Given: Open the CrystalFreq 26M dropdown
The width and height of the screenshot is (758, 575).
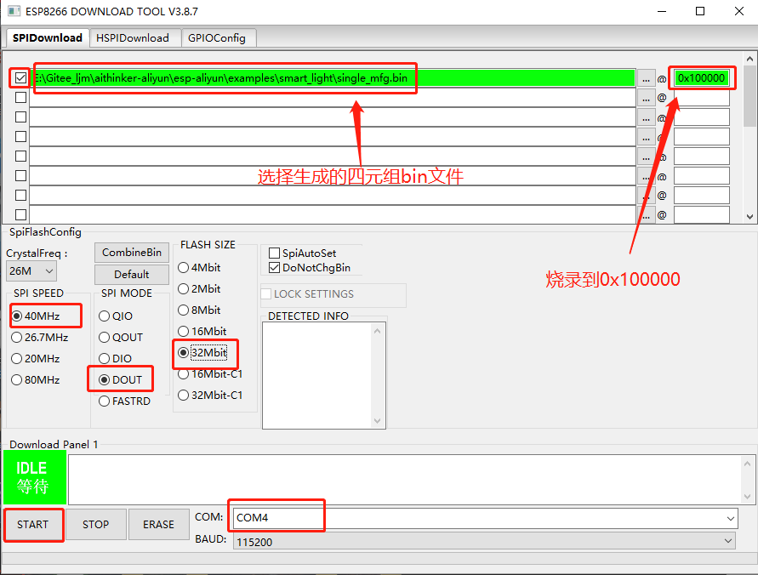Looking at the screenshot, I should 31,271.
